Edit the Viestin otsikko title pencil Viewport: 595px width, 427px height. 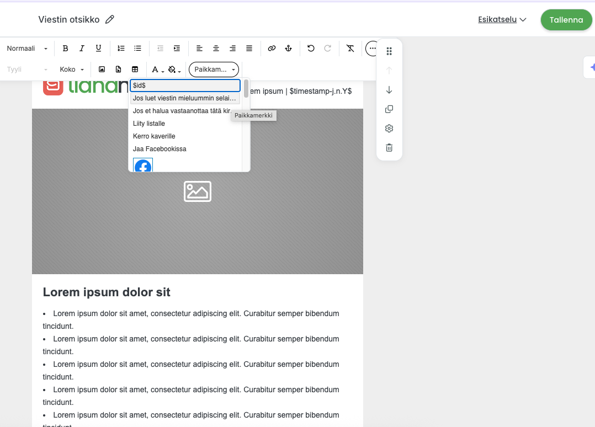coord(110,19)
